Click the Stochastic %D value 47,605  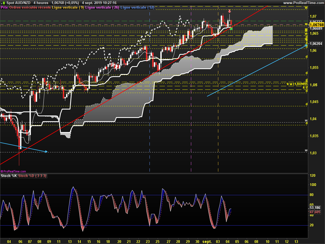click(x=315, y=212)
